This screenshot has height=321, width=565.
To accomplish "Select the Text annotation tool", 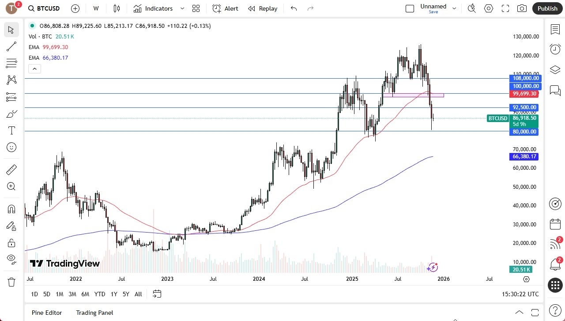I will click(x=11, y=130).
